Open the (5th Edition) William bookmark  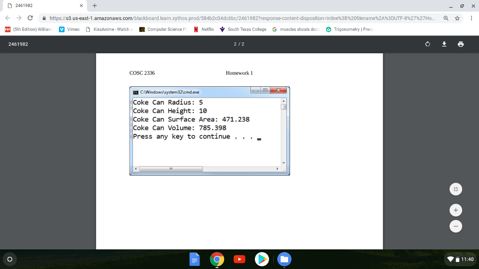pos(29,29)
